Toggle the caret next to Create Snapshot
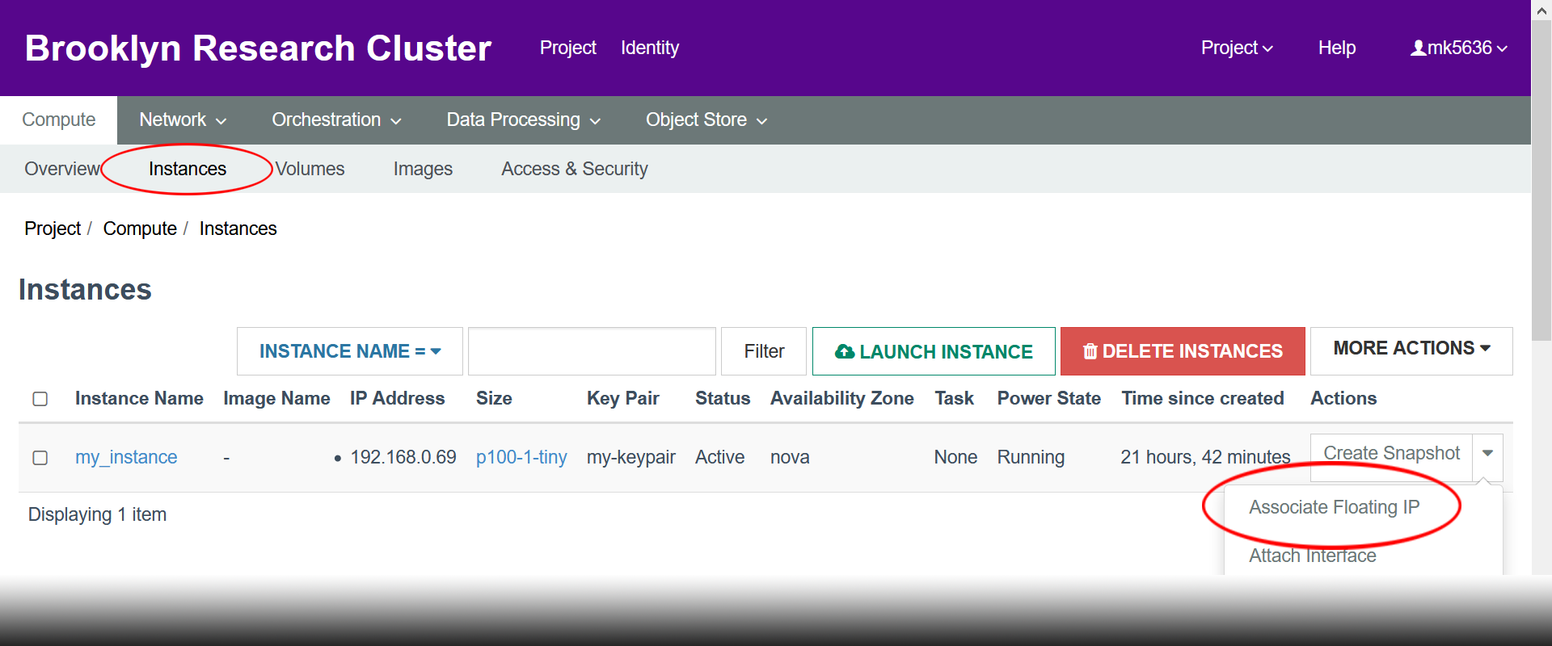1552x646 pixels. 1487,454
